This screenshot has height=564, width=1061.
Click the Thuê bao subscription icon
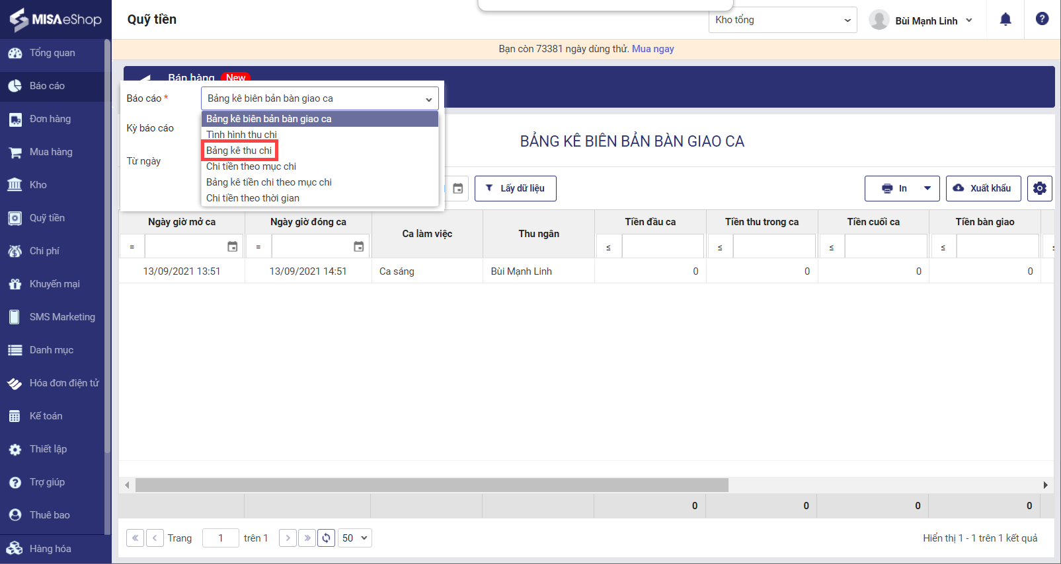click(15, 515)
